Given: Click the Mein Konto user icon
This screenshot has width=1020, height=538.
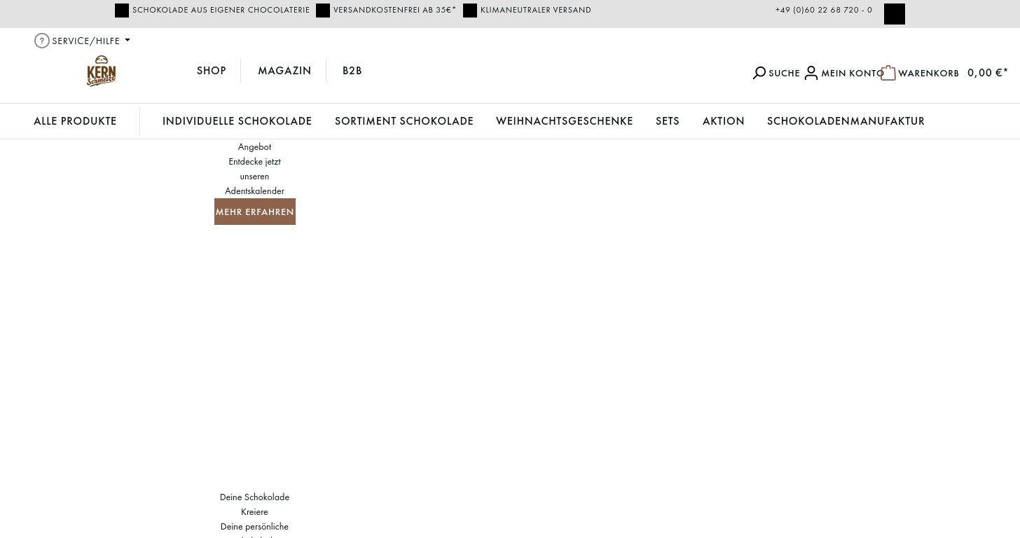Looking at the screenshot, I should [811, 73].
